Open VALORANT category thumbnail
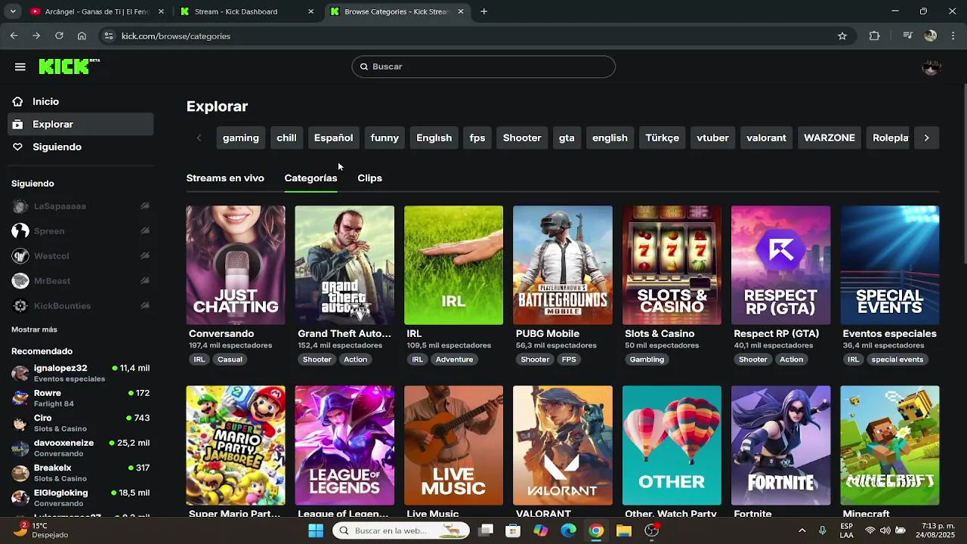The image size is (967, 544). pyautogui.click(x=563, y=445)
